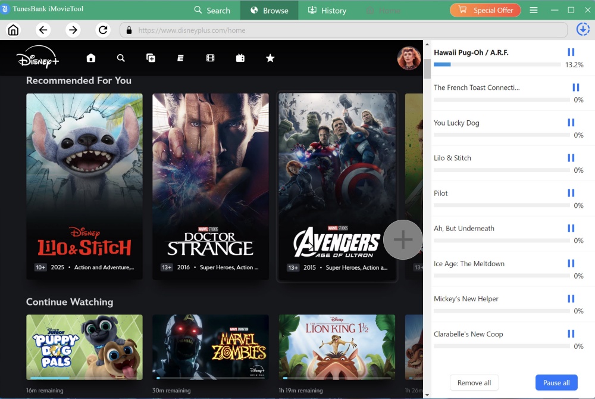Click the Hawaii Pug-Oh download progress bar

[497, 64]
